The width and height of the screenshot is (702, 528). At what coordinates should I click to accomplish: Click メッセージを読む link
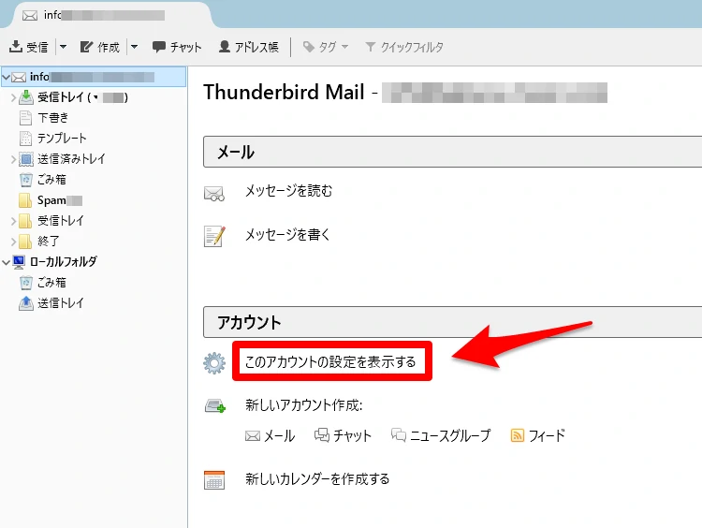tap(289, 191)
